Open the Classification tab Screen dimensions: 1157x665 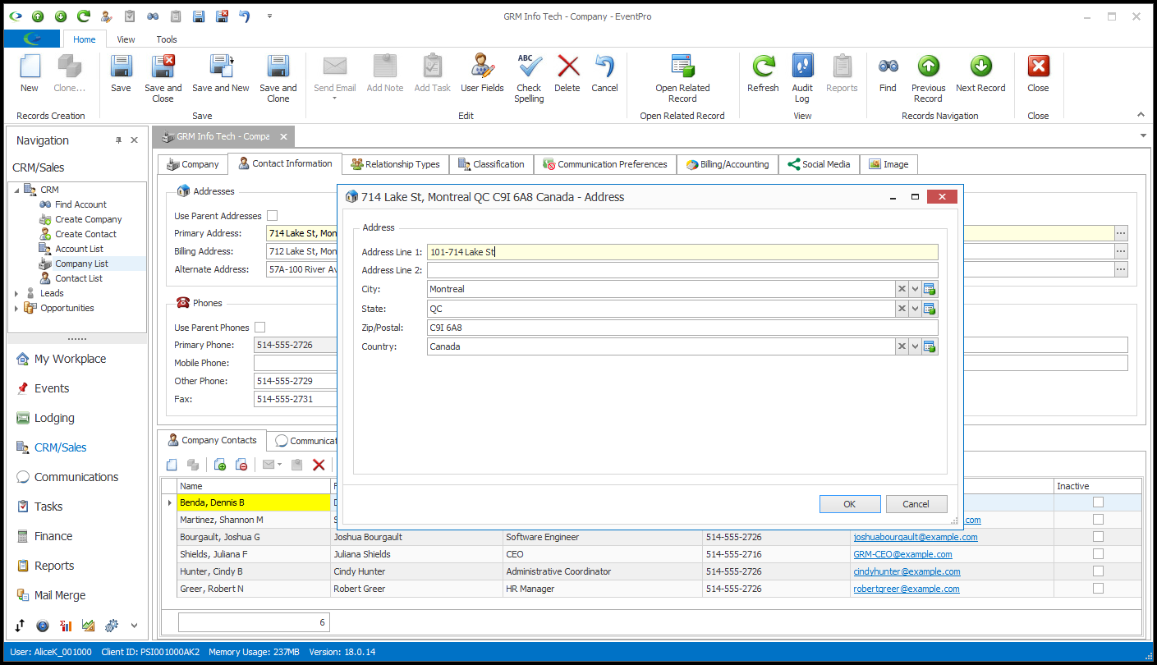[491, 164]
